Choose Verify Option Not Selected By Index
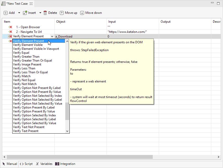The image size is (223, 168). 39,96
